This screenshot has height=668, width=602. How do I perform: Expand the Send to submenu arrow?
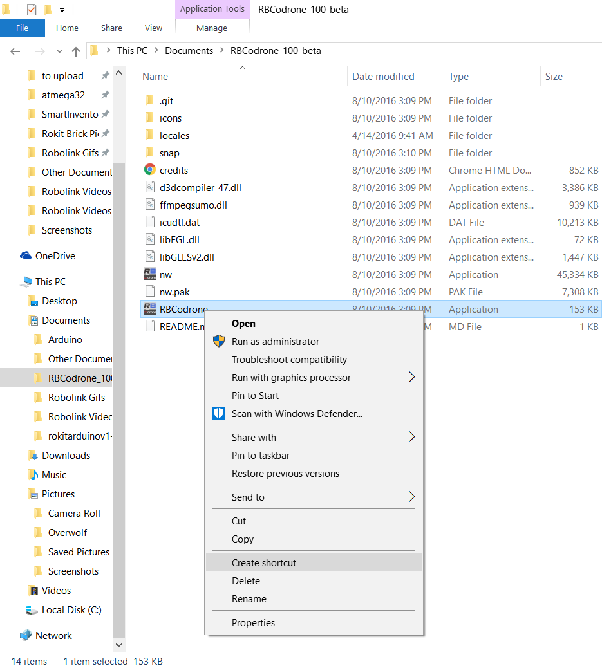[411, 496]
